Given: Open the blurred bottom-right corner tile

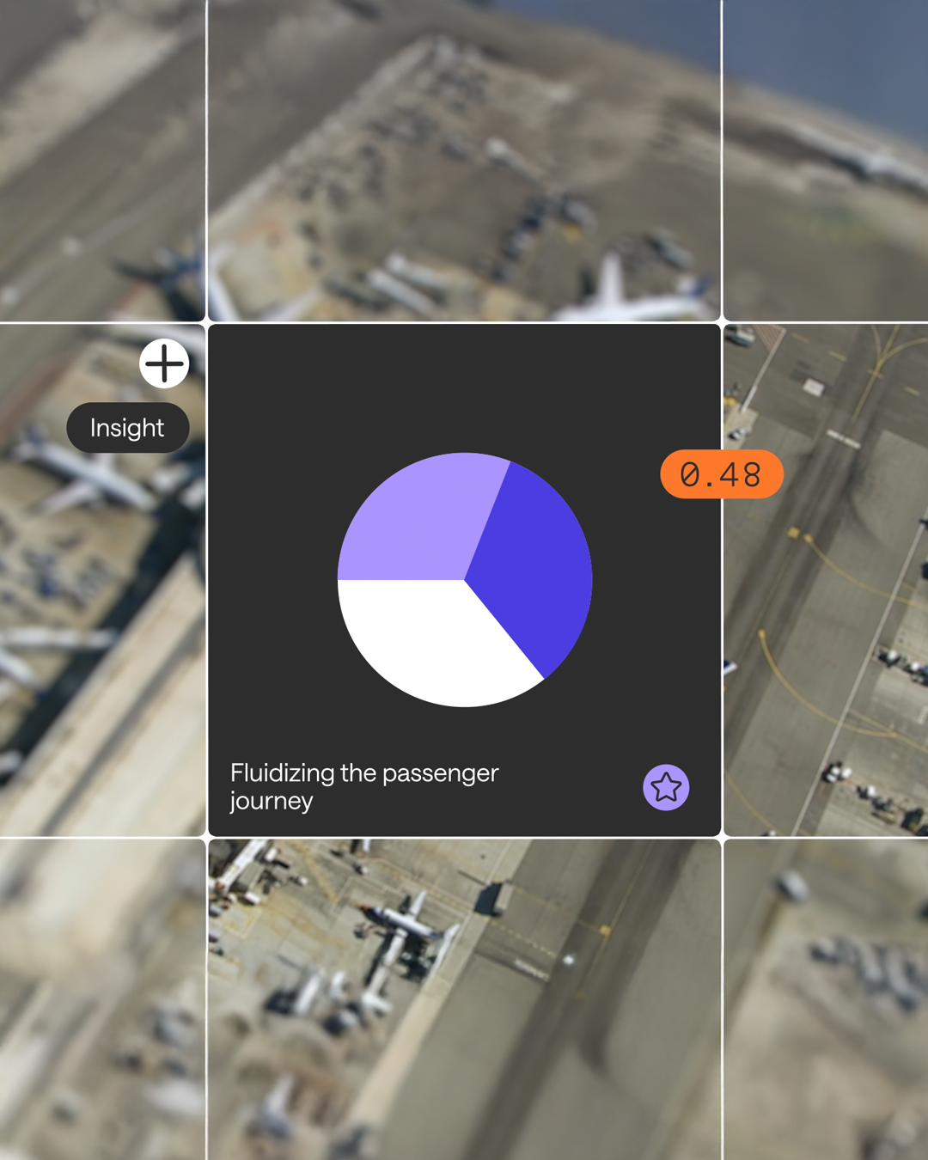Looking at the screenshot, I should (826, 999).
